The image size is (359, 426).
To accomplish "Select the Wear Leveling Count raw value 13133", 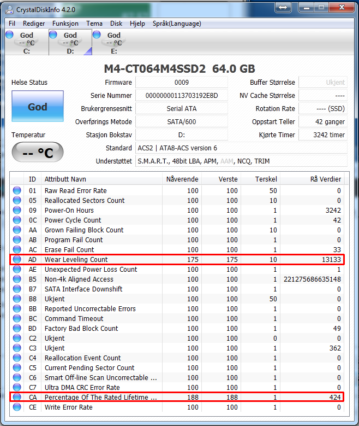I will 331,259.
